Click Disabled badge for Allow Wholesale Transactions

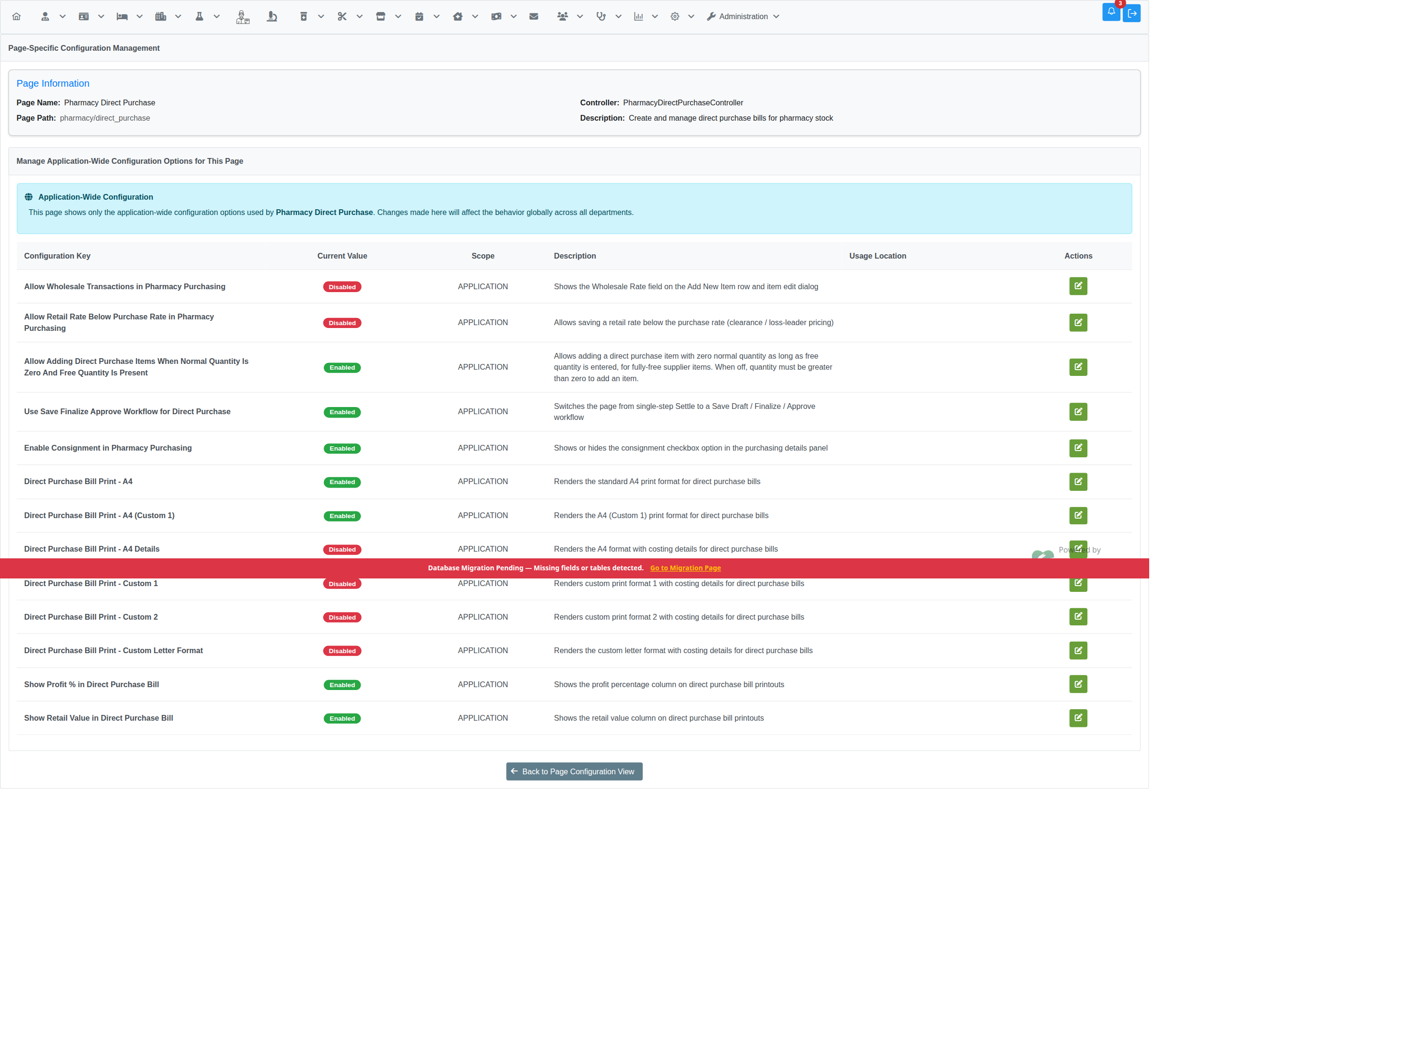(x=342, y=287)
